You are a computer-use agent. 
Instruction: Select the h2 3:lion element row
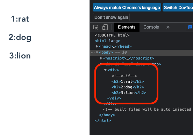tap(129, 93)
